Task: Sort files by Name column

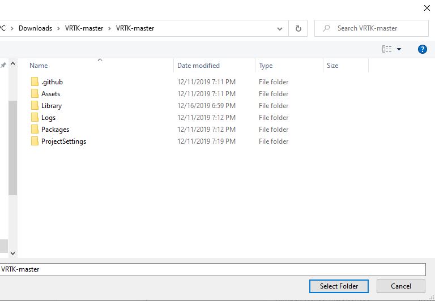Action: (39, 66)
